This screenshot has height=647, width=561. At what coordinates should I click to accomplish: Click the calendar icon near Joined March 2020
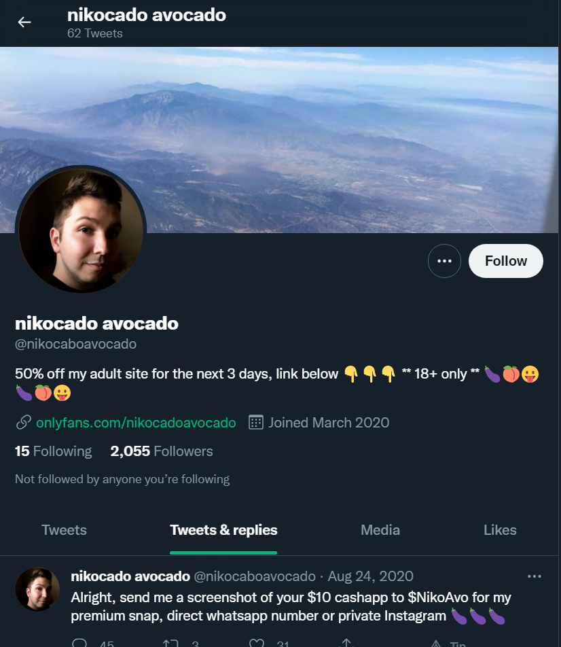pyautogui.click(x=256, y=423)
